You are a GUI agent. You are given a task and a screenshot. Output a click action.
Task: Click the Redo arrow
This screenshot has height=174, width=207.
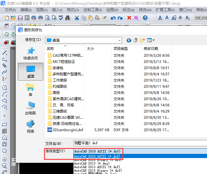(x=120, y=18)
